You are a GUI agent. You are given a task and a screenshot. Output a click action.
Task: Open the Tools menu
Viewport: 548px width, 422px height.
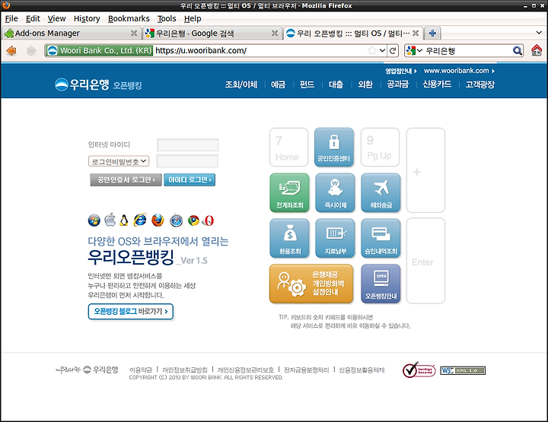[x=167, y=18]
